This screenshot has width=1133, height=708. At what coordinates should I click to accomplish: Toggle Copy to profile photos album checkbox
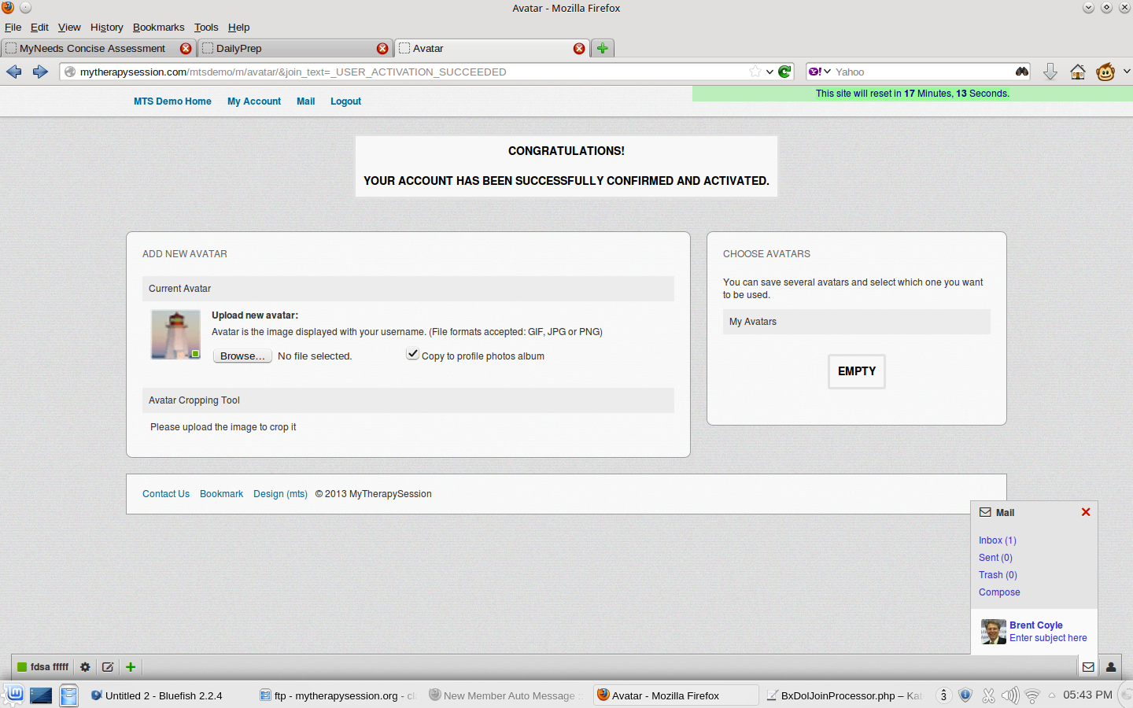(412, 355)
